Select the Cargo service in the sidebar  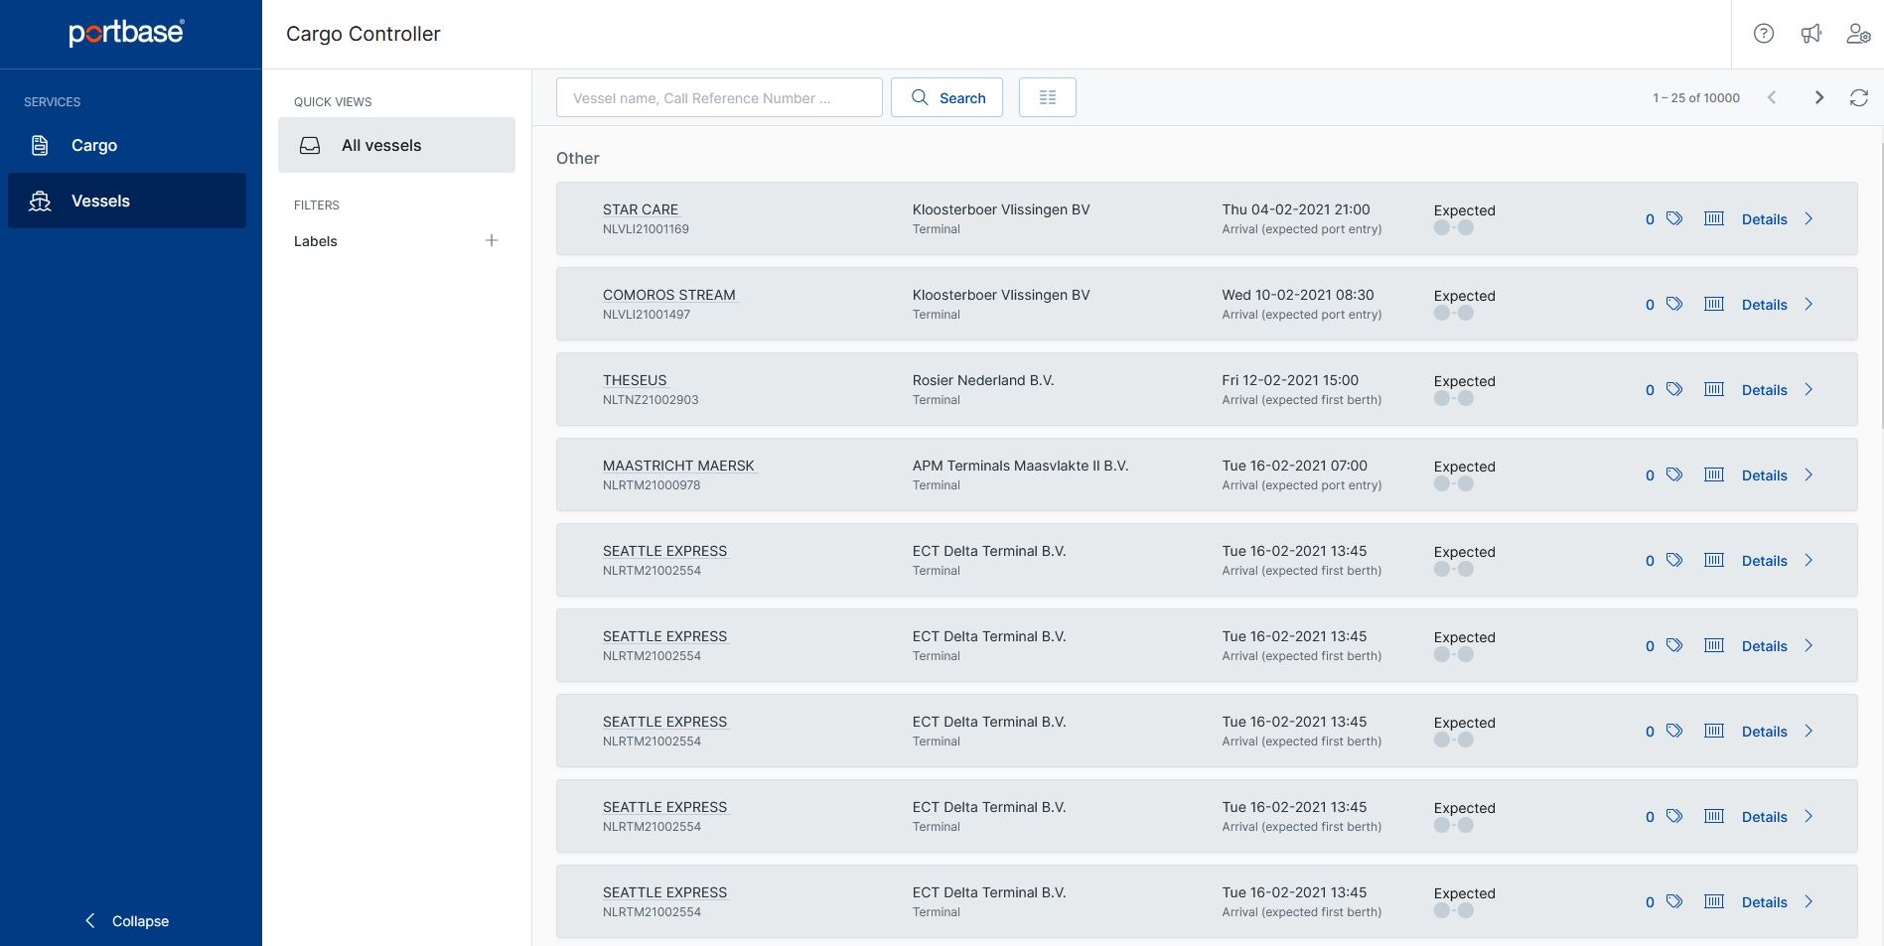[93, 145]
